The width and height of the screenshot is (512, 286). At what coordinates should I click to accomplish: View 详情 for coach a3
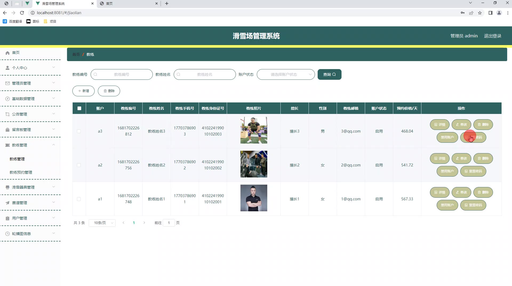tap(440, 125)
